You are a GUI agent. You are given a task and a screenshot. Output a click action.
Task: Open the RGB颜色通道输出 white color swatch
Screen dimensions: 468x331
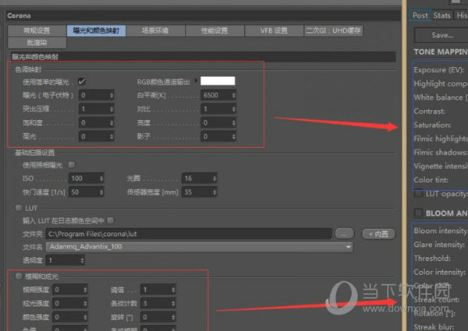click(x=218, y=81)
